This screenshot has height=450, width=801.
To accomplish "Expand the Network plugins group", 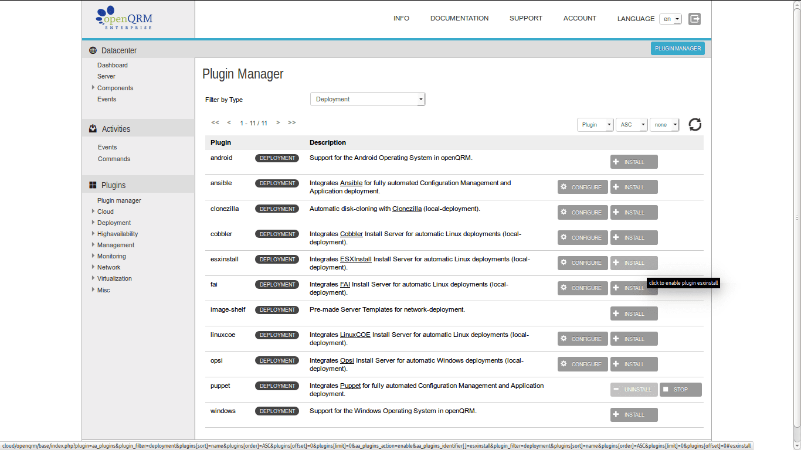I will tap(93, 267).
